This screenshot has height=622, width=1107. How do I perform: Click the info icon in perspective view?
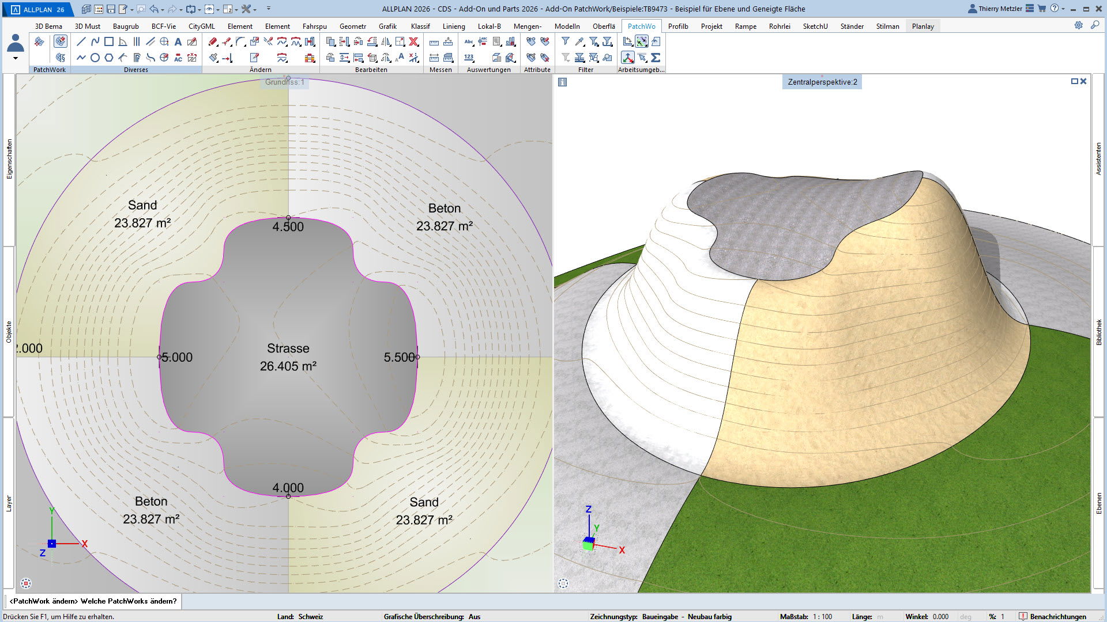(x=563, y=82)
